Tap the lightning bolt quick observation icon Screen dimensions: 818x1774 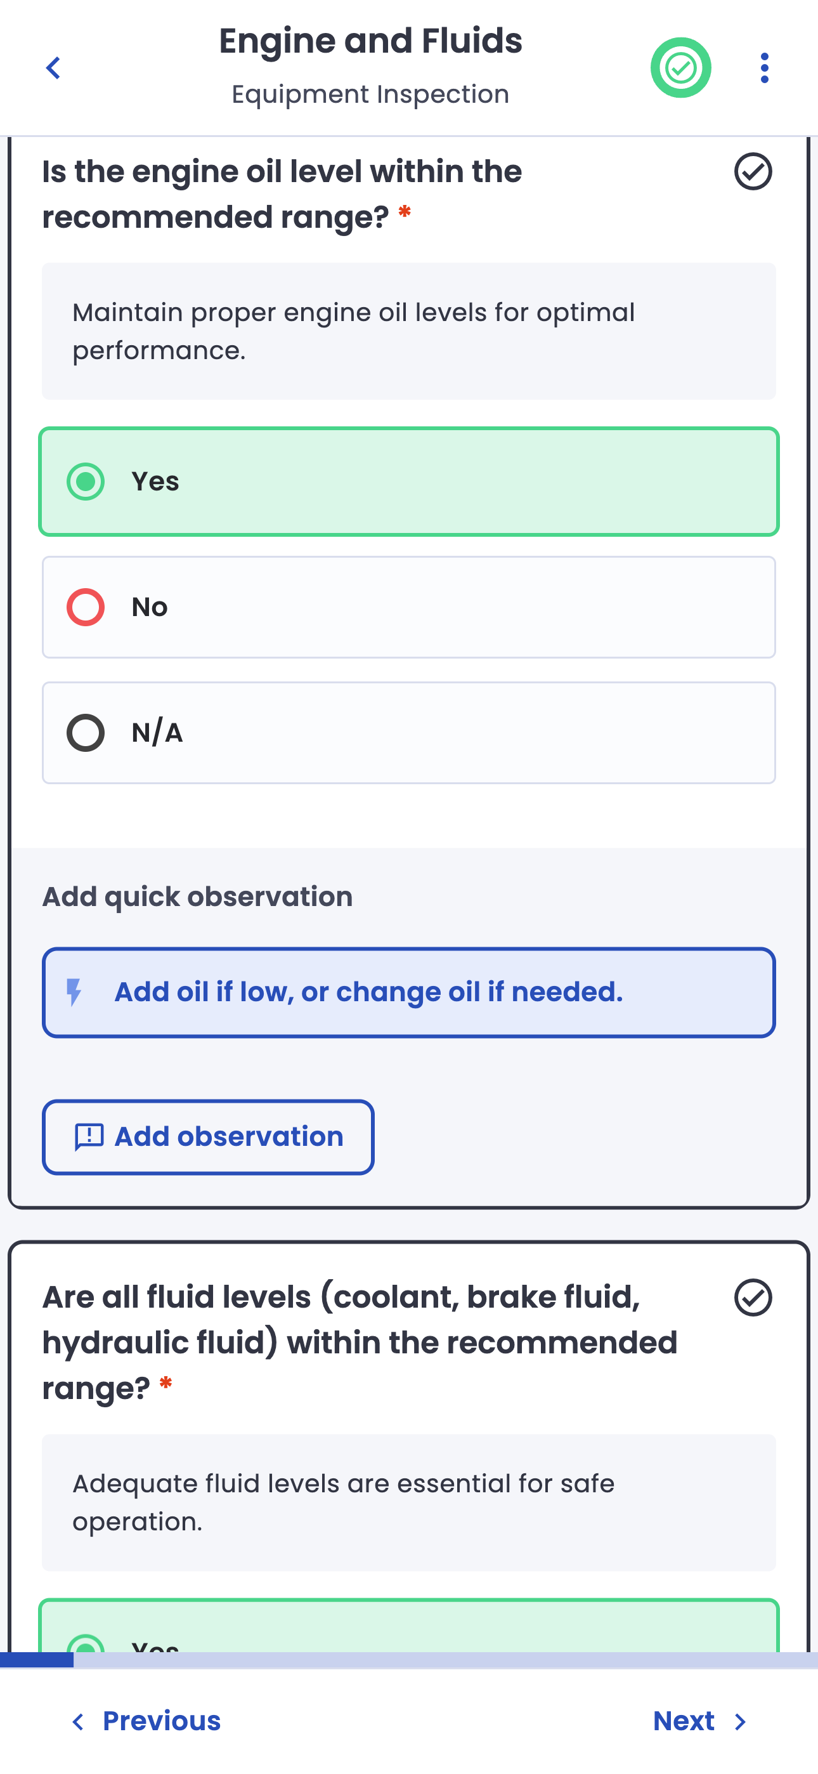click(x=74, y=992)
